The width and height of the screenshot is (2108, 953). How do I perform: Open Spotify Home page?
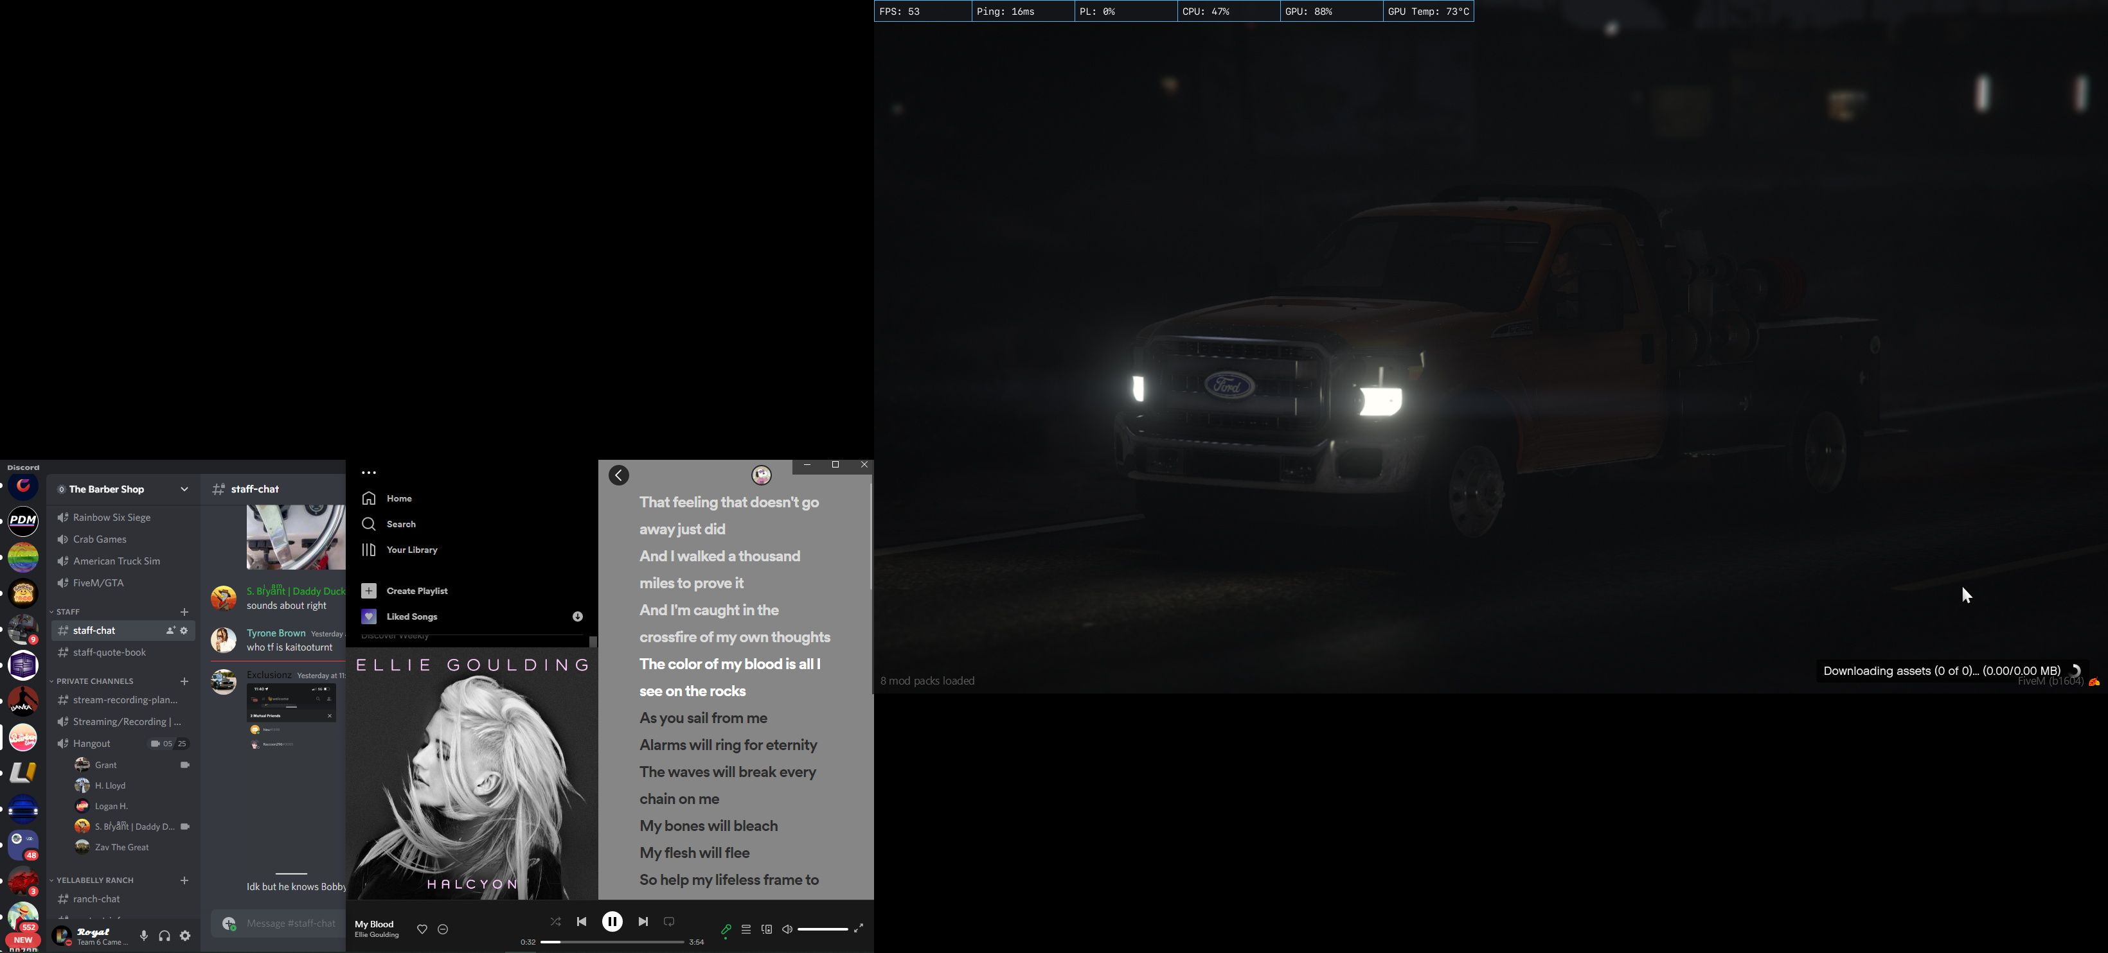[398, 498]
